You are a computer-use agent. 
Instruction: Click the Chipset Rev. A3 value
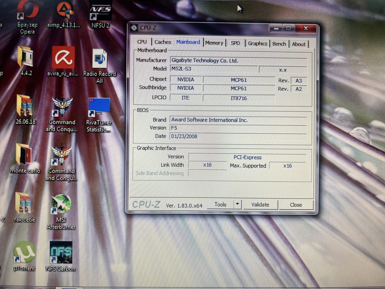pyautogui.click(x=299, y=81)
